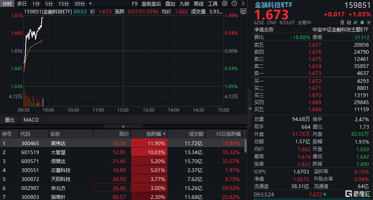
Task: Click the 159851 code in quote header
Action: (358, 5)
